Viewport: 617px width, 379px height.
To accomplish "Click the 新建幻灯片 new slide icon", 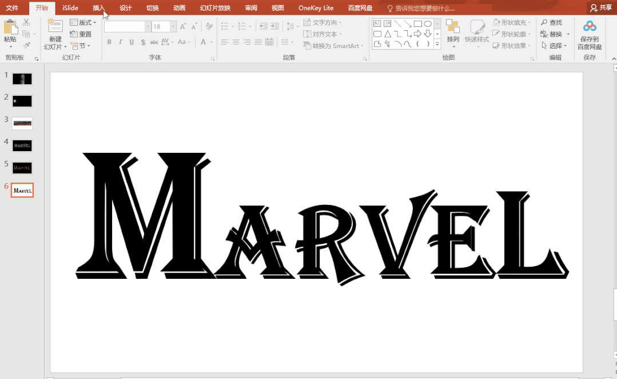I will pos(55,26).
